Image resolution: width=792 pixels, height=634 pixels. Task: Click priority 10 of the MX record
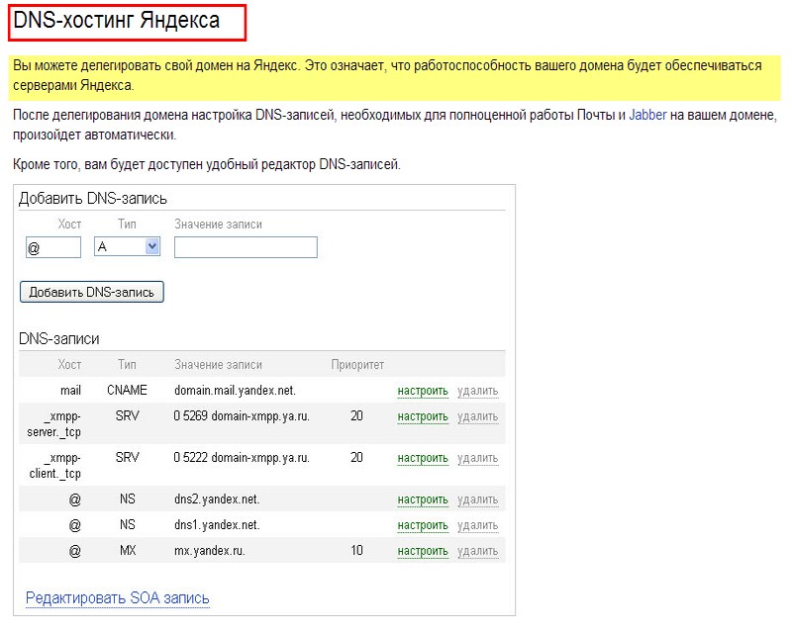[x=356, y=550]
